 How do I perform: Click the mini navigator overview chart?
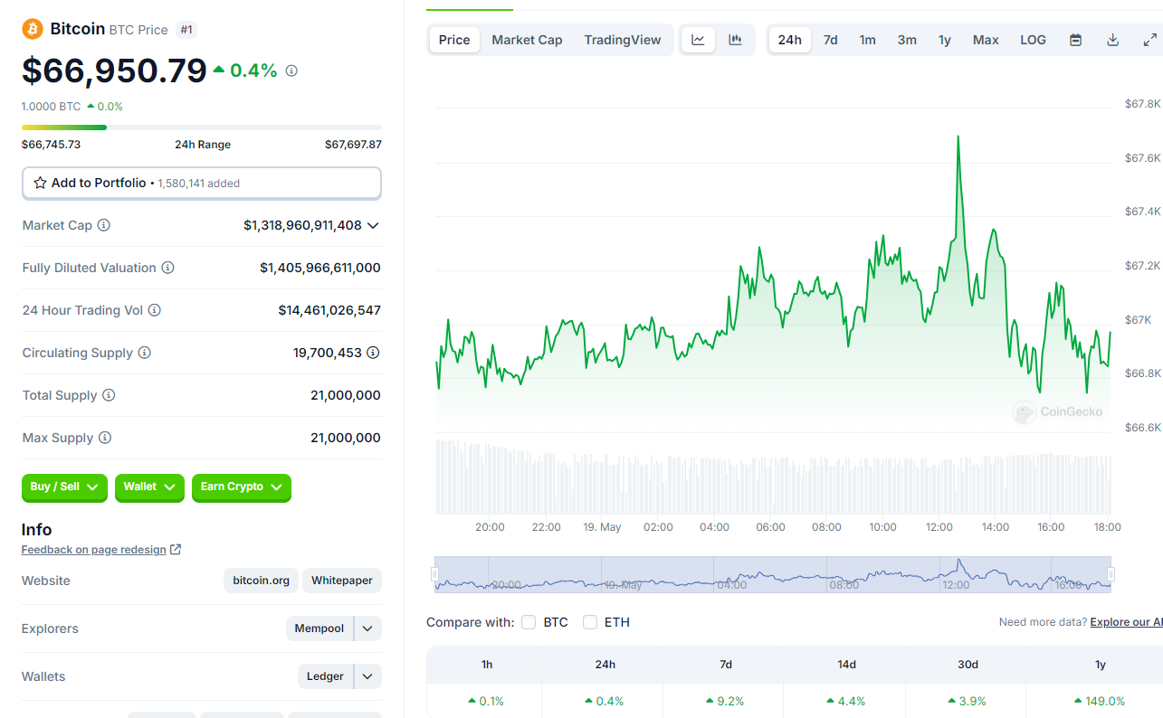(x=772, y=574)
